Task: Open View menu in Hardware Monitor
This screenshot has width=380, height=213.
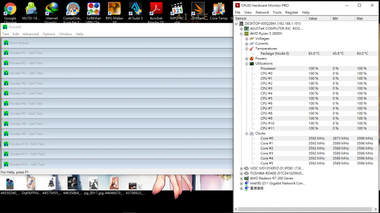Action: click(x=248, y=12)
